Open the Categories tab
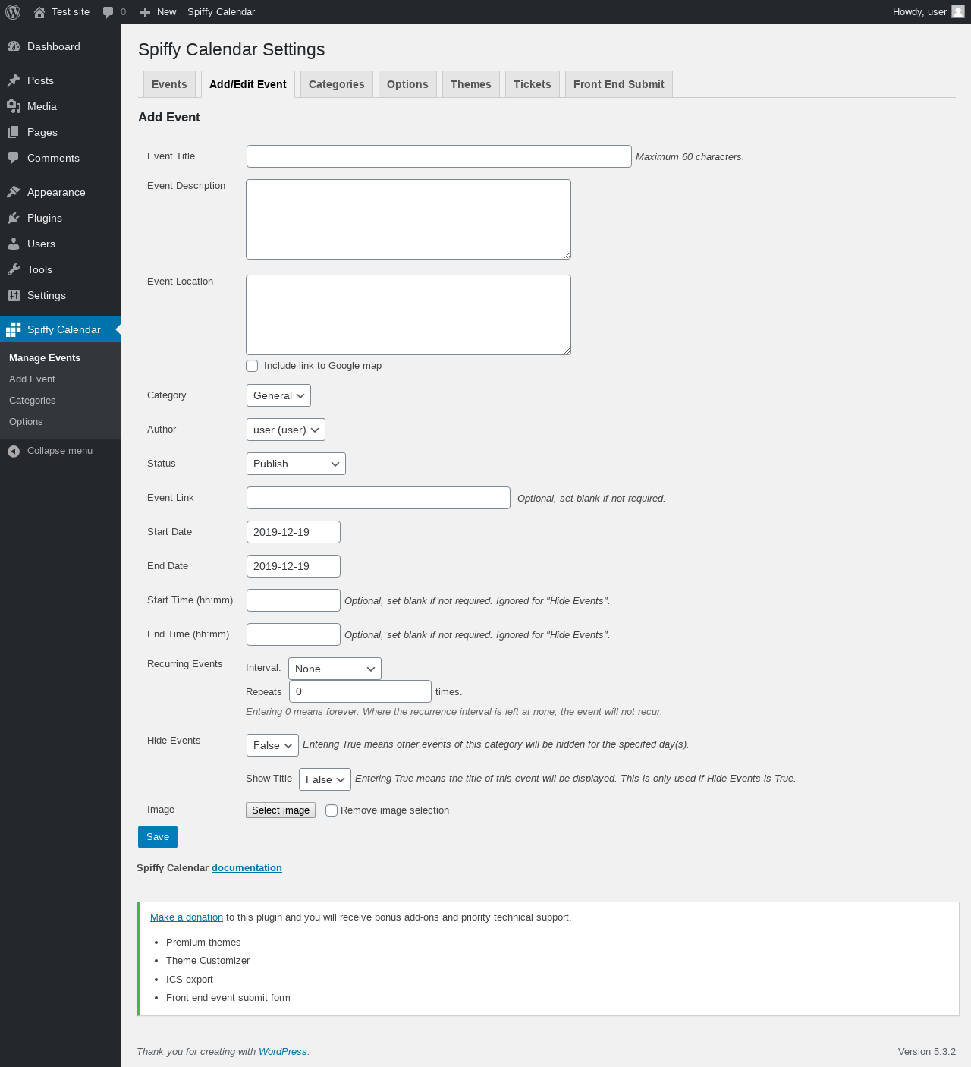Viewport: 971px width, 1067px height. tap(337, 84)
